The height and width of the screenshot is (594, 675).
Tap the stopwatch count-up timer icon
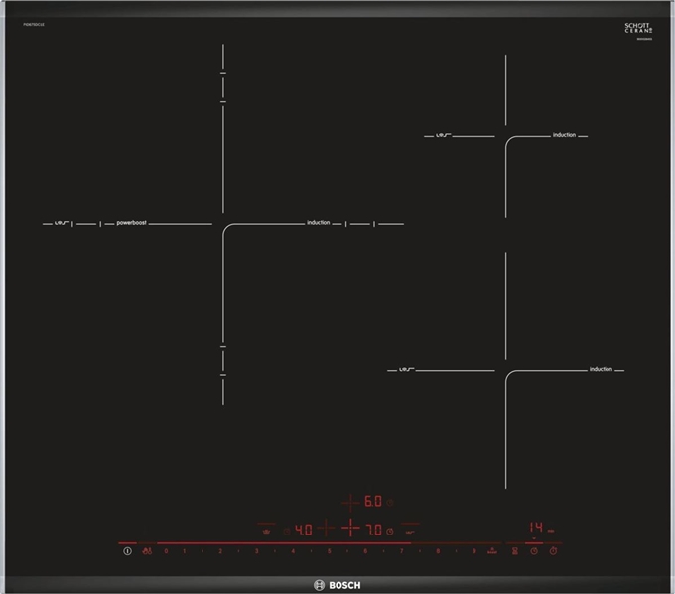tap(553, 550)
